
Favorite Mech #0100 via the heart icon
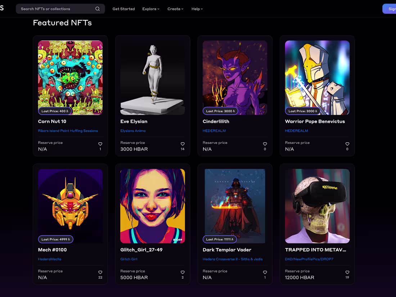click(100, 272)
